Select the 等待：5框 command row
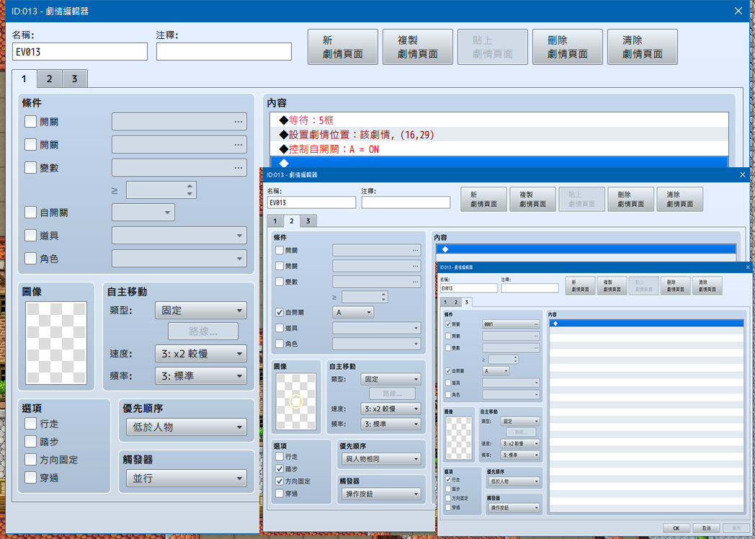Viewport: 755px width, 539px height. click(x=499, y=120)
